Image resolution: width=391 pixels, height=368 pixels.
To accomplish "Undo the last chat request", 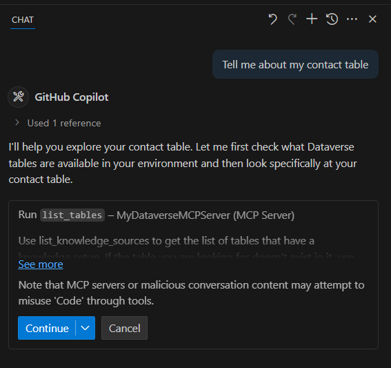I will (x=273, y=19).
